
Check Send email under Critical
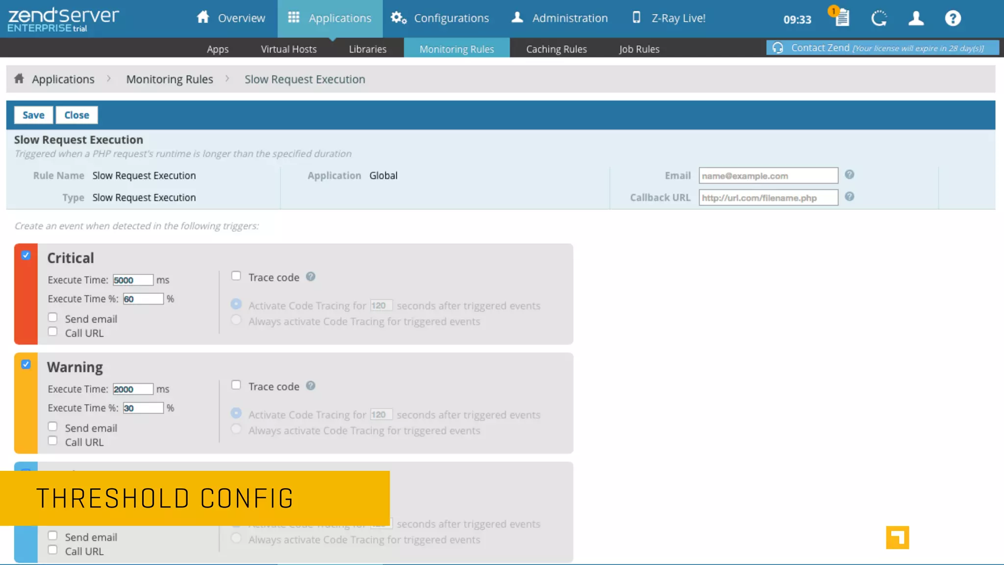[52, 317]
